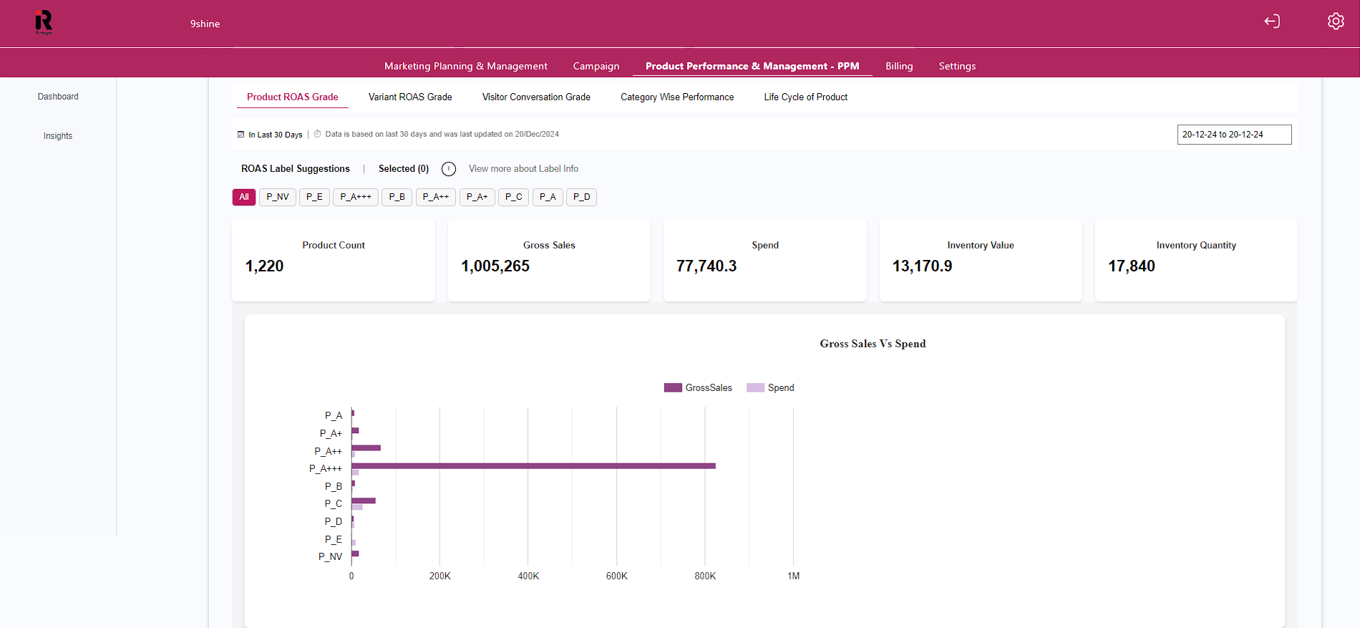Switch to Variant ROAS Grade tab
Screen dimensions: 1360x628
[x=410, y=97]
